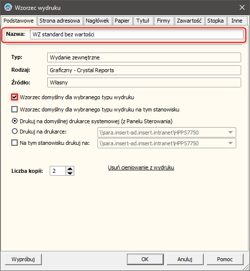The image size is (250, 271).
Task: Open the Stopka tab
Action: 216,21
